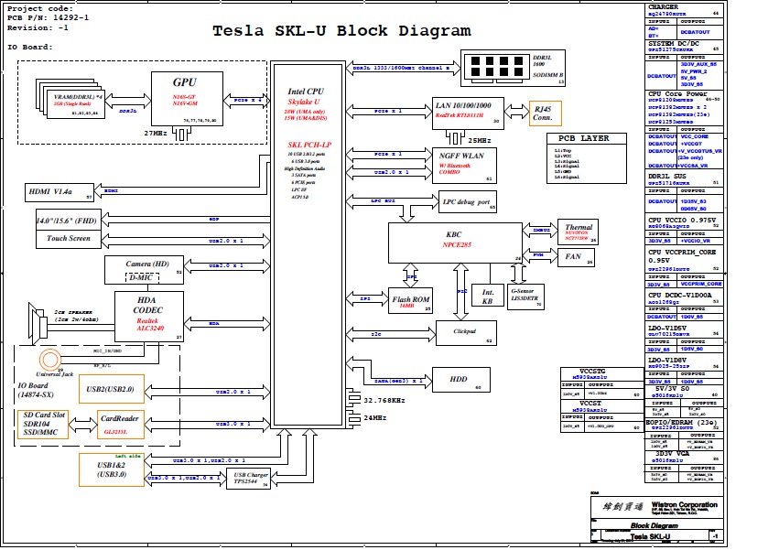Click the USB Charger TPS2544 block
779x550 pixels.
(x=248, y=479)
